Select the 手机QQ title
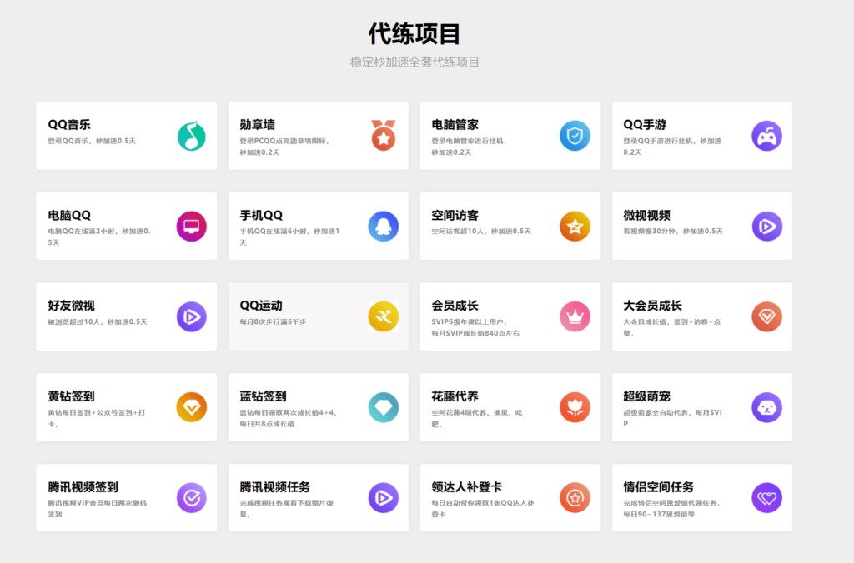 (261, 216)
